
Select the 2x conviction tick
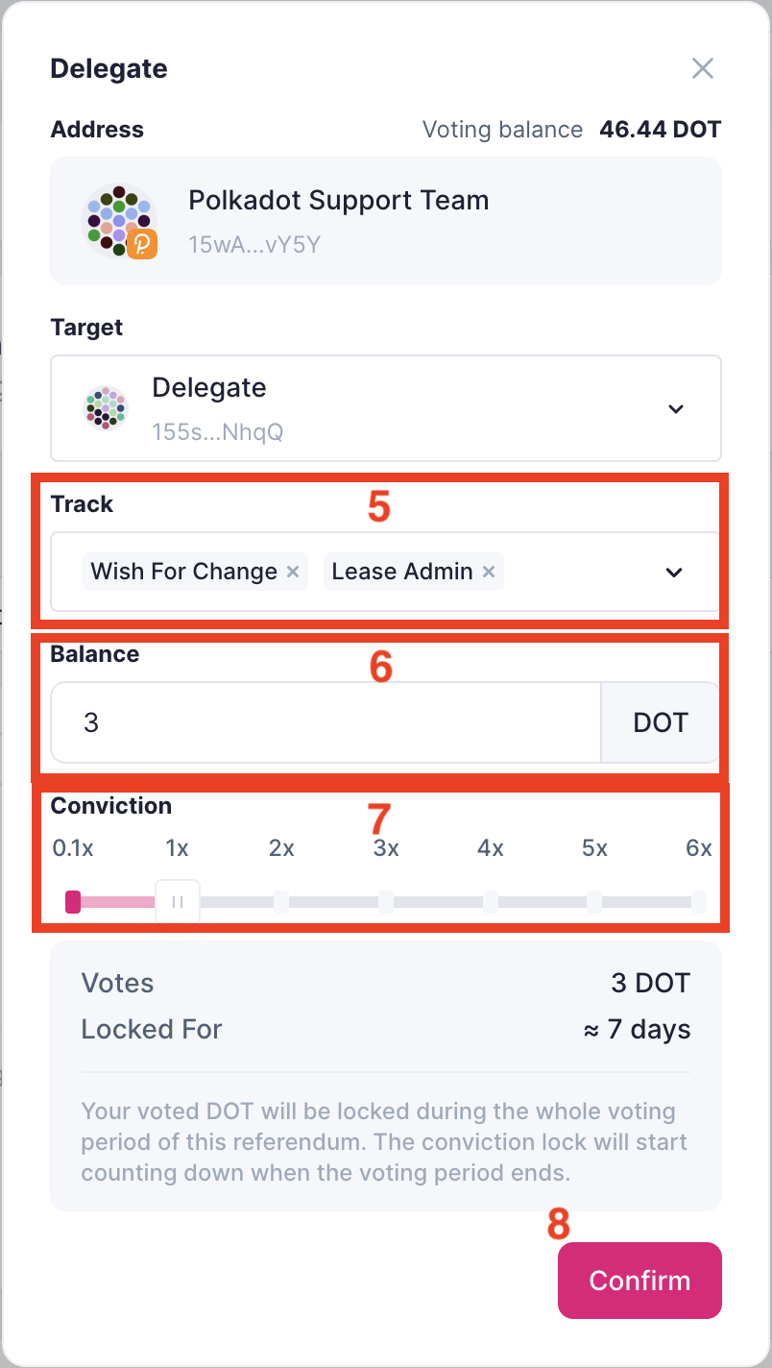point(281,901)
